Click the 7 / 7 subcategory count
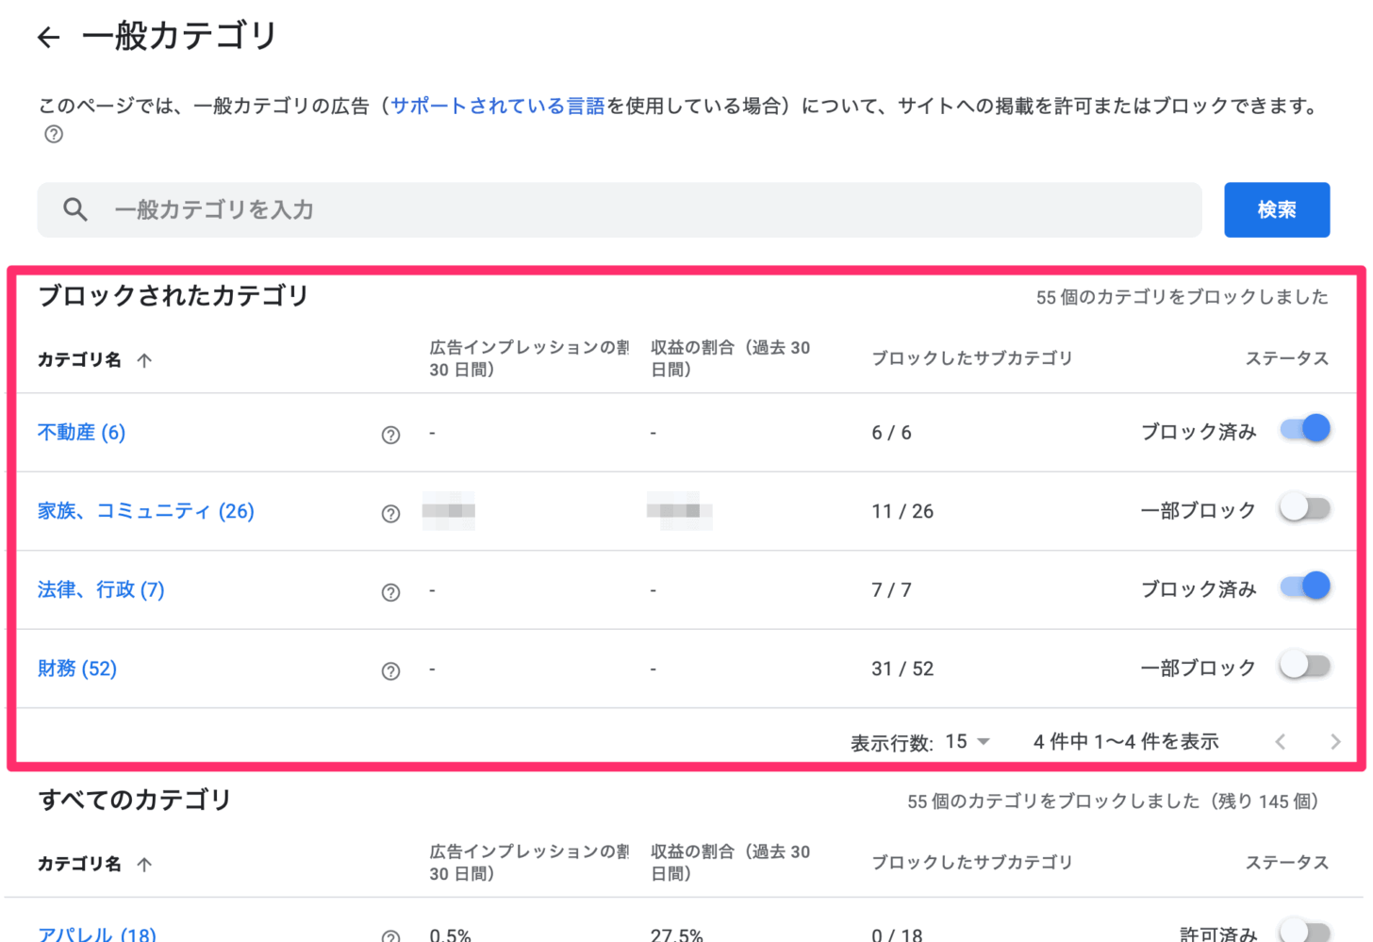 point(891,590)
